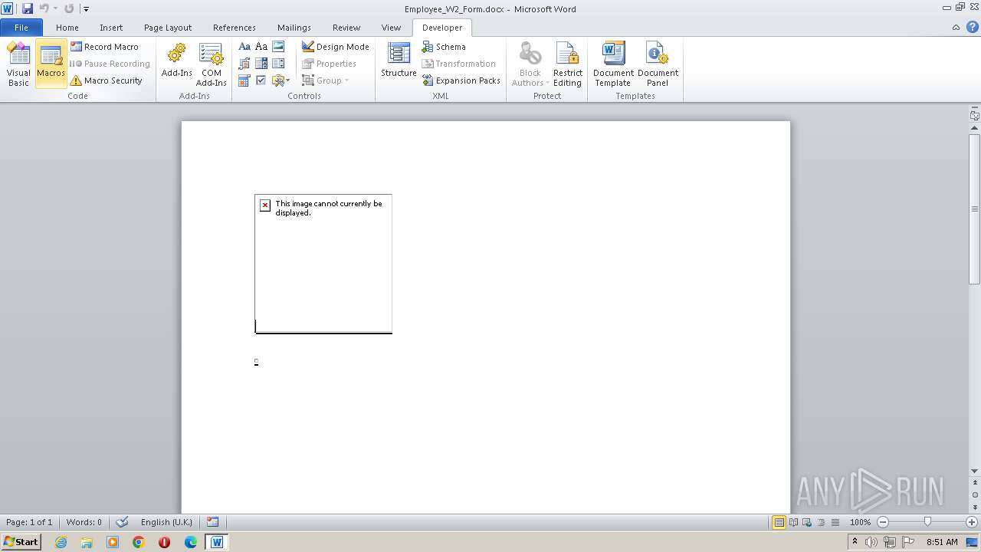Switch to the Home tab
The image size is (981, 552).
(67, 28)
